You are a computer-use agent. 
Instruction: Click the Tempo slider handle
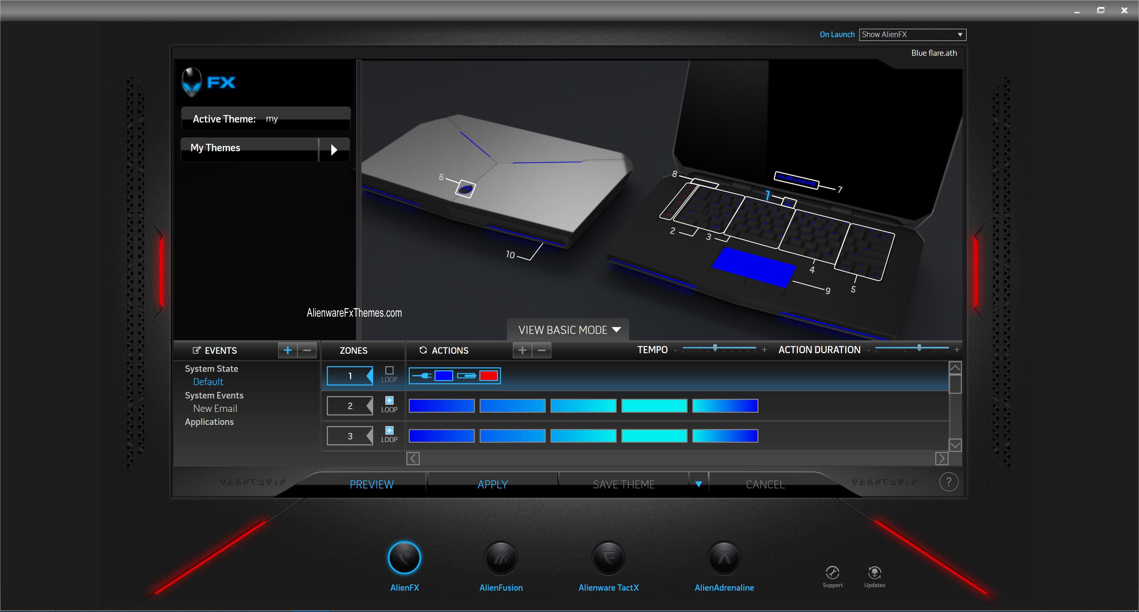[x=715, y=348]
